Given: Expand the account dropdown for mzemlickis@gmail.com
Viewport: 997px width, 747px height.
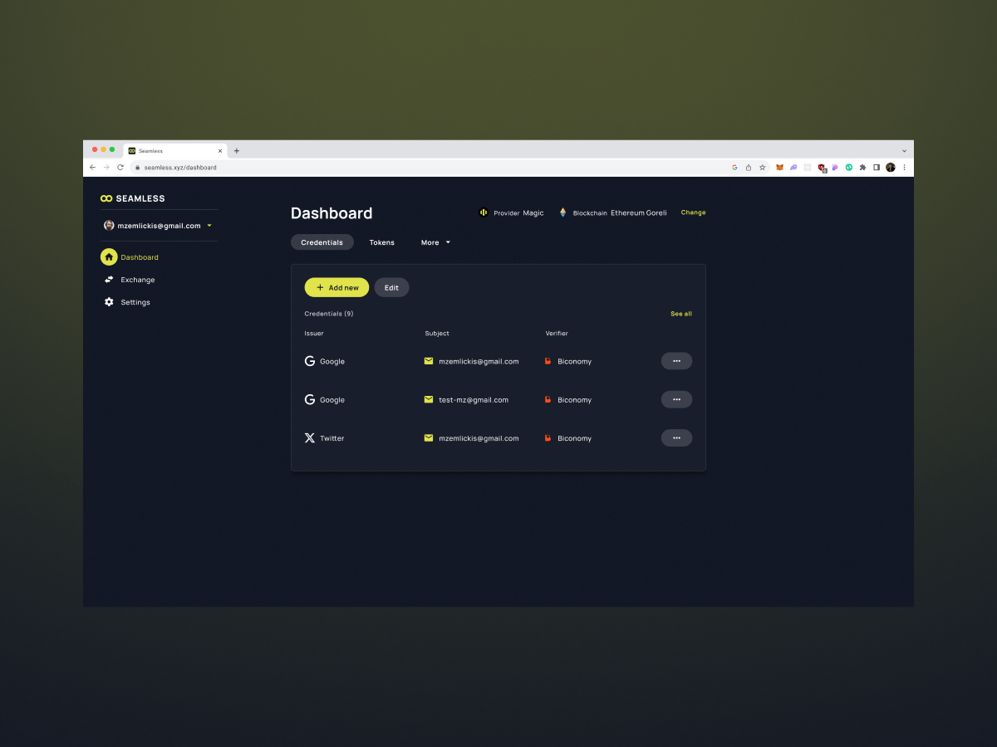Looking at the screenshot, I should 209,225.
